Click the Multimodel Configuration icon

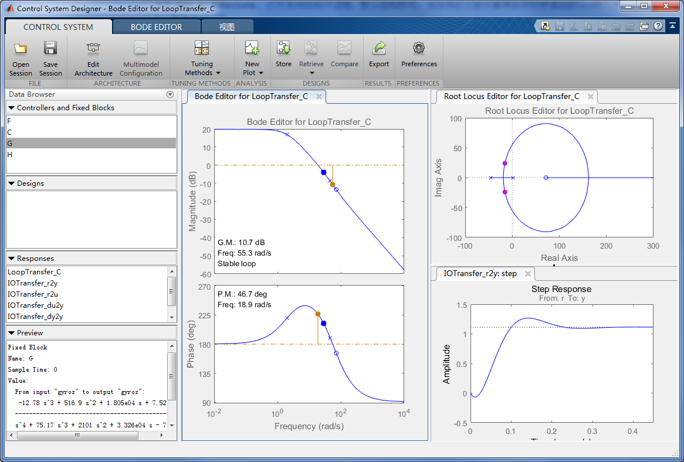(141, 48)
